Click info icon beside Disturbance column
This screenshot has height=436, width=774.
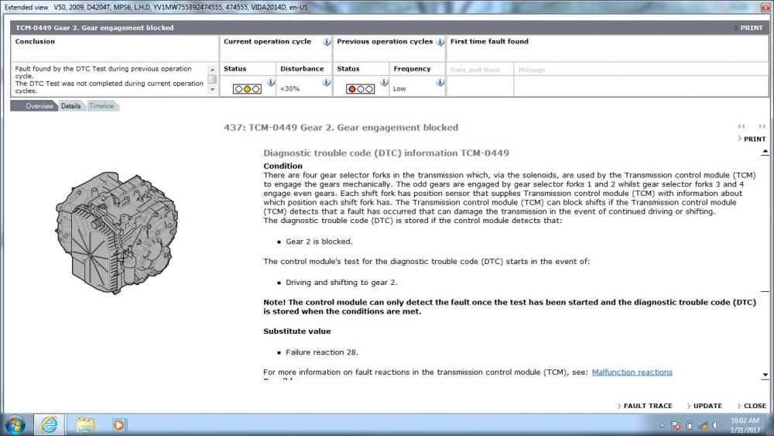click(327, 82)
